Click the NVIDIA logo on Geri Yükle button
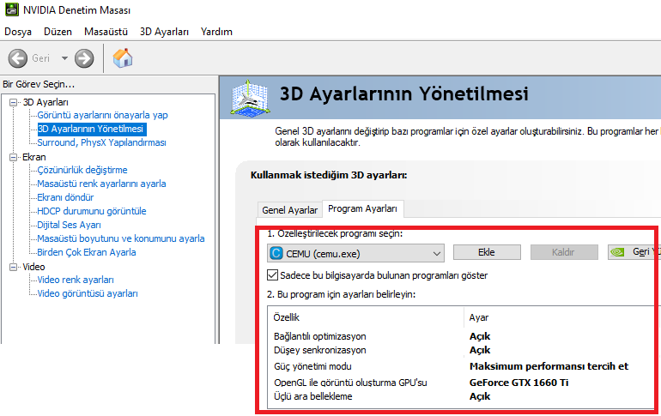 click(x=617, y=252)
